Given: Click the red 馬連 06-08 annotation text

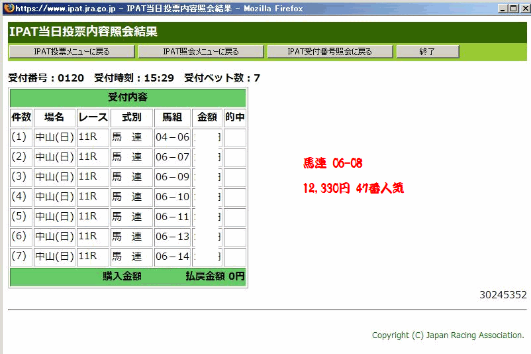Looking at the screenshot, I should coord(333,164).
